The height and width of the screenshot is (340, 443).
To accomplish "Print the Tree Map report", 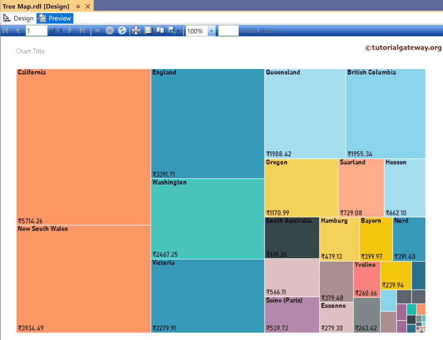I will pyautogui.click(x=135, y=30).
